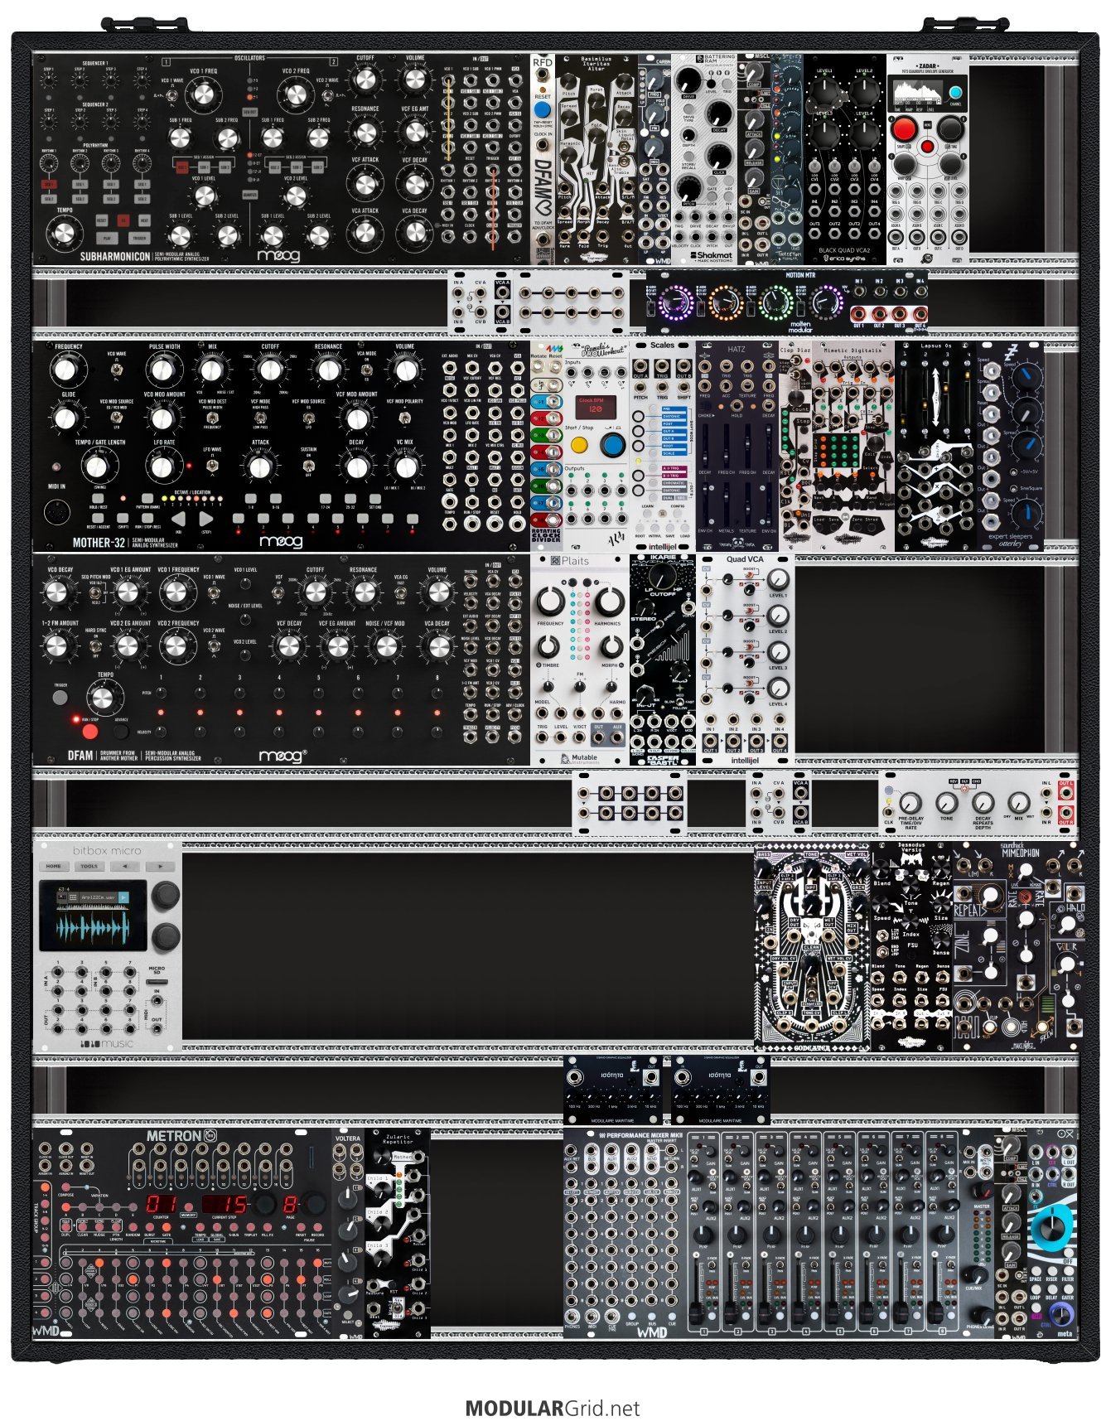Click the Metron COUNTER red display
The height and width of the screenshot is (1426, 1106).
point(161,1203)
